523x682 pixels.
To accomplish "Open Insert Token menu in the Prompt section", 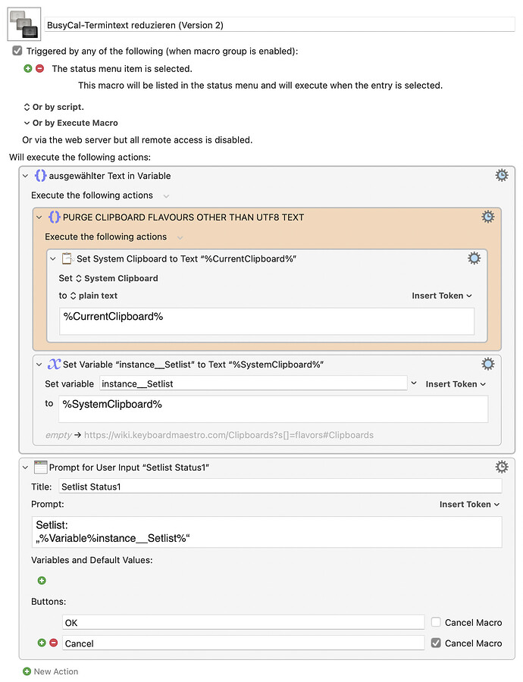I will click(469, 504).
